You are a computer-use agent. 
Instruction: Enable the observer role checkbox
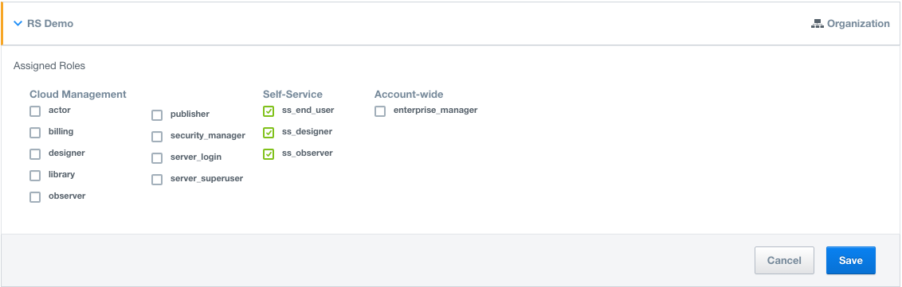(x=35, y=197)
